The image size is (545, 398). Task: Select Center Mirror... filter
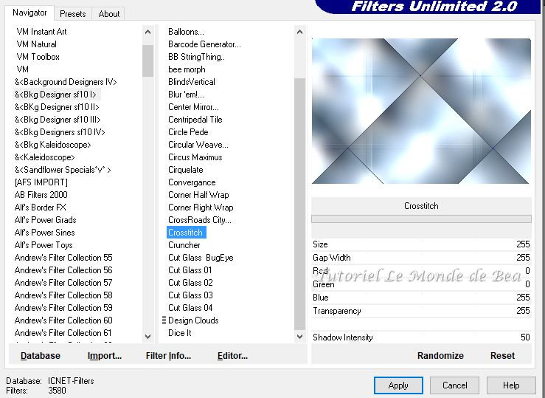click(x=194, y=107)
